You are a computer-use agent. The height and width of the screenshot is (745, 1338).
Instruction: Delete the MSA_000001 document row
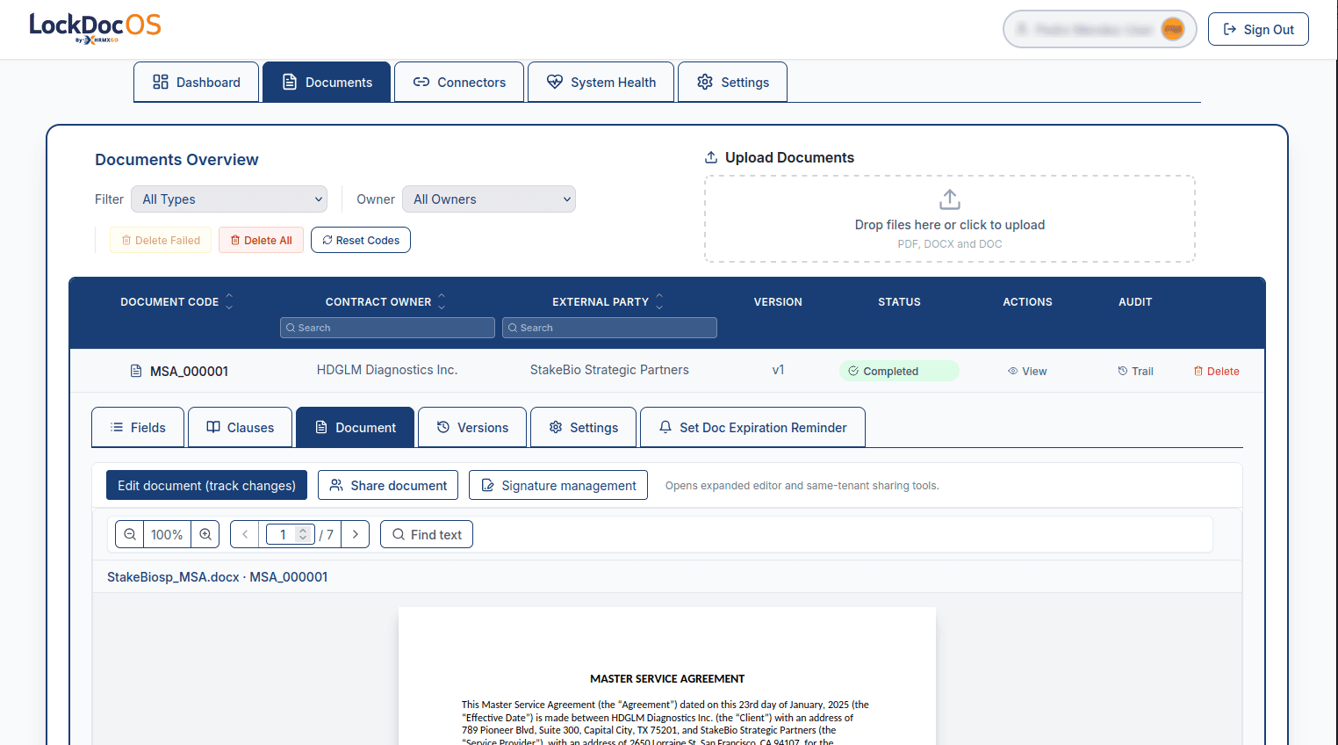click(1216, 371)
